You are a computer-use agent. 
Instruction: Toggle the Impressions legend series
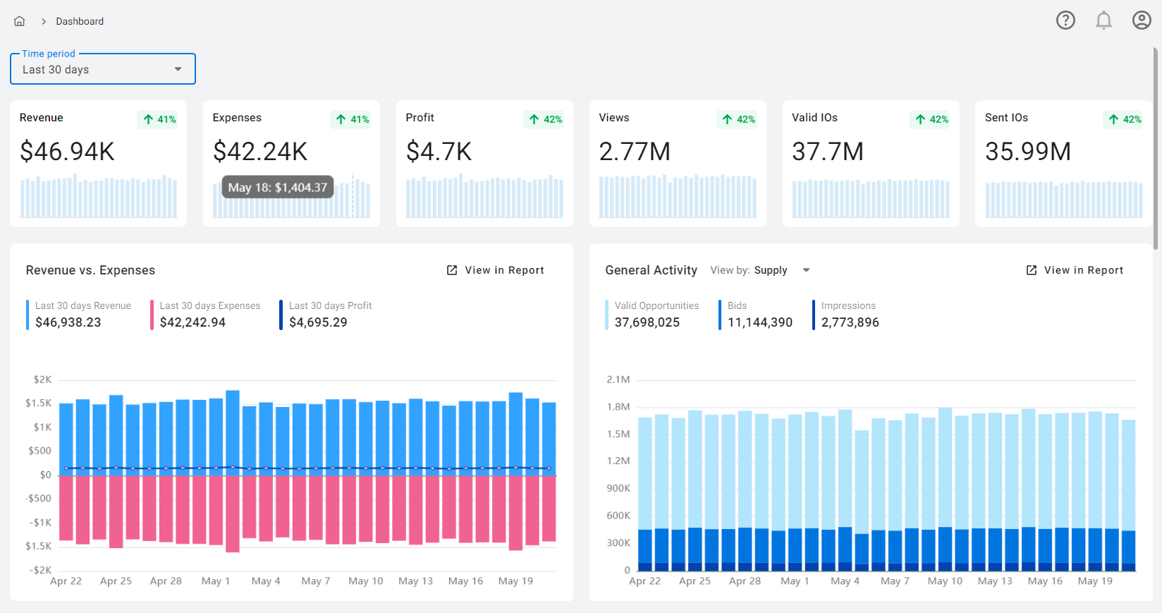click(849, 315)
